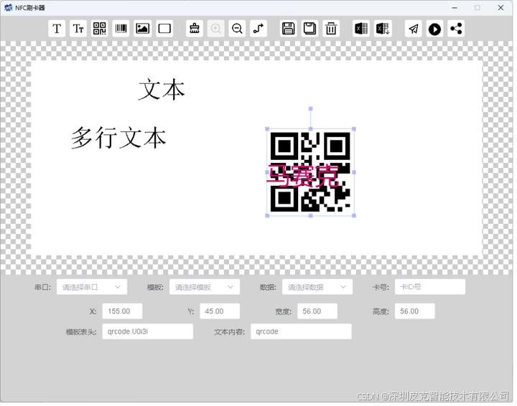Click the bottom-right QR resize handle

coord(354,216)
